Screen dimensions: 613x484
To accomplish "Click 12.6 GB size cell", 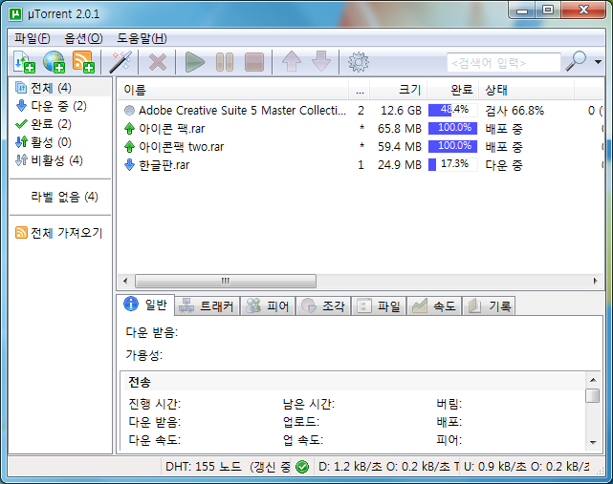I will (x=401, y=111).
